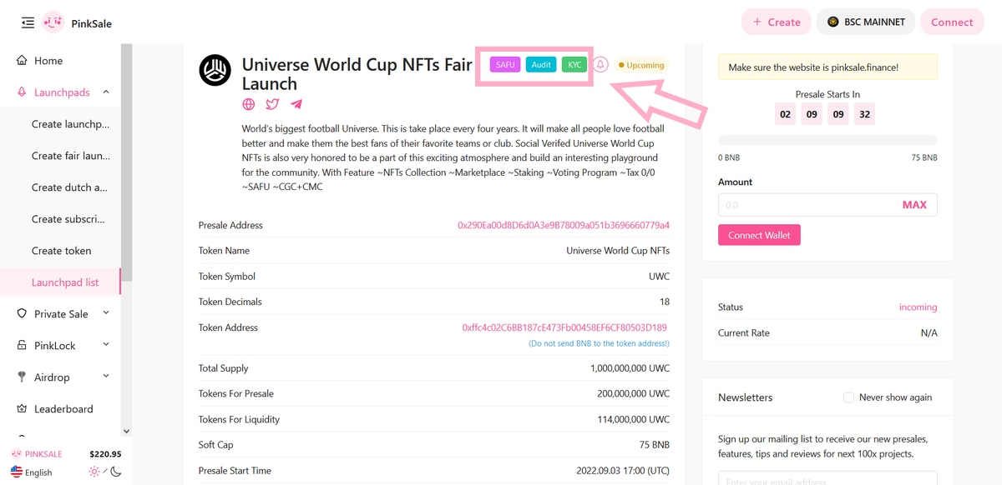
Task: Open project Twitter page icon
Action: pyautogui.click(x=272, y=104)
